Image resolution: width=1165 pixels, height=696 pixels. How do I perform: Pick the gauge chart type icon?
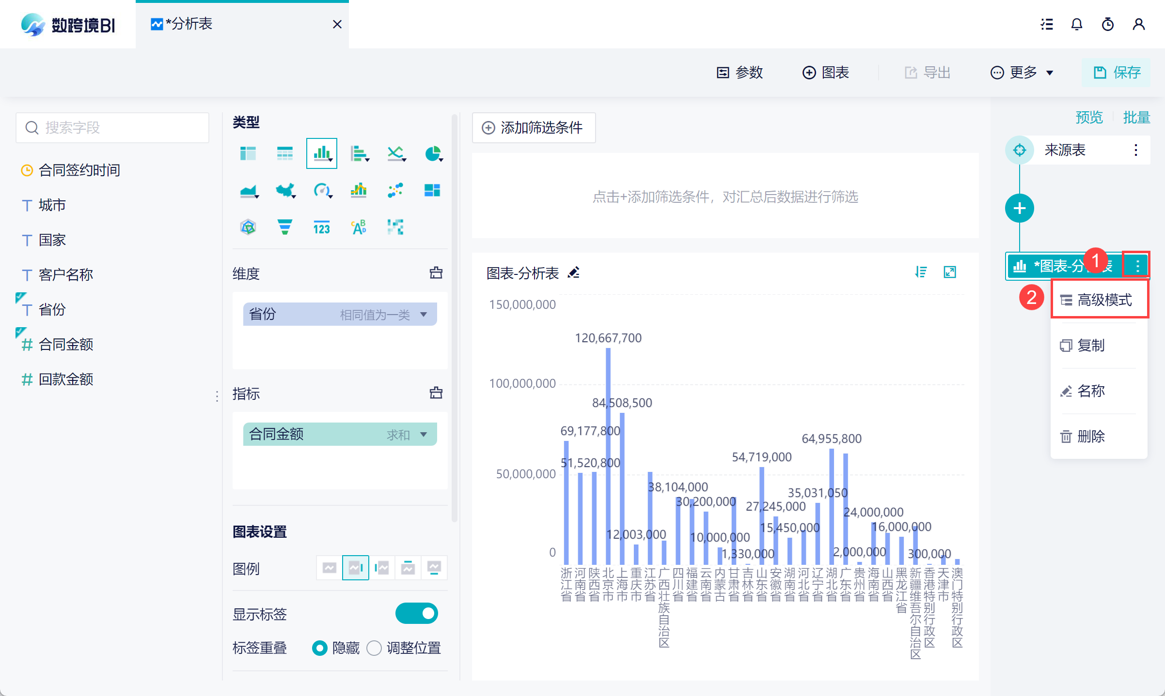click(x=322, y=191)
